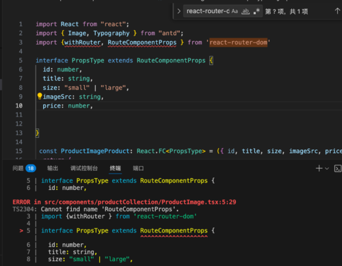This screenshot has height=266, width=342.
Task: Click 'interface PropsType' on editor line 5
Action: pyautogui.click(x=70, y=60)
